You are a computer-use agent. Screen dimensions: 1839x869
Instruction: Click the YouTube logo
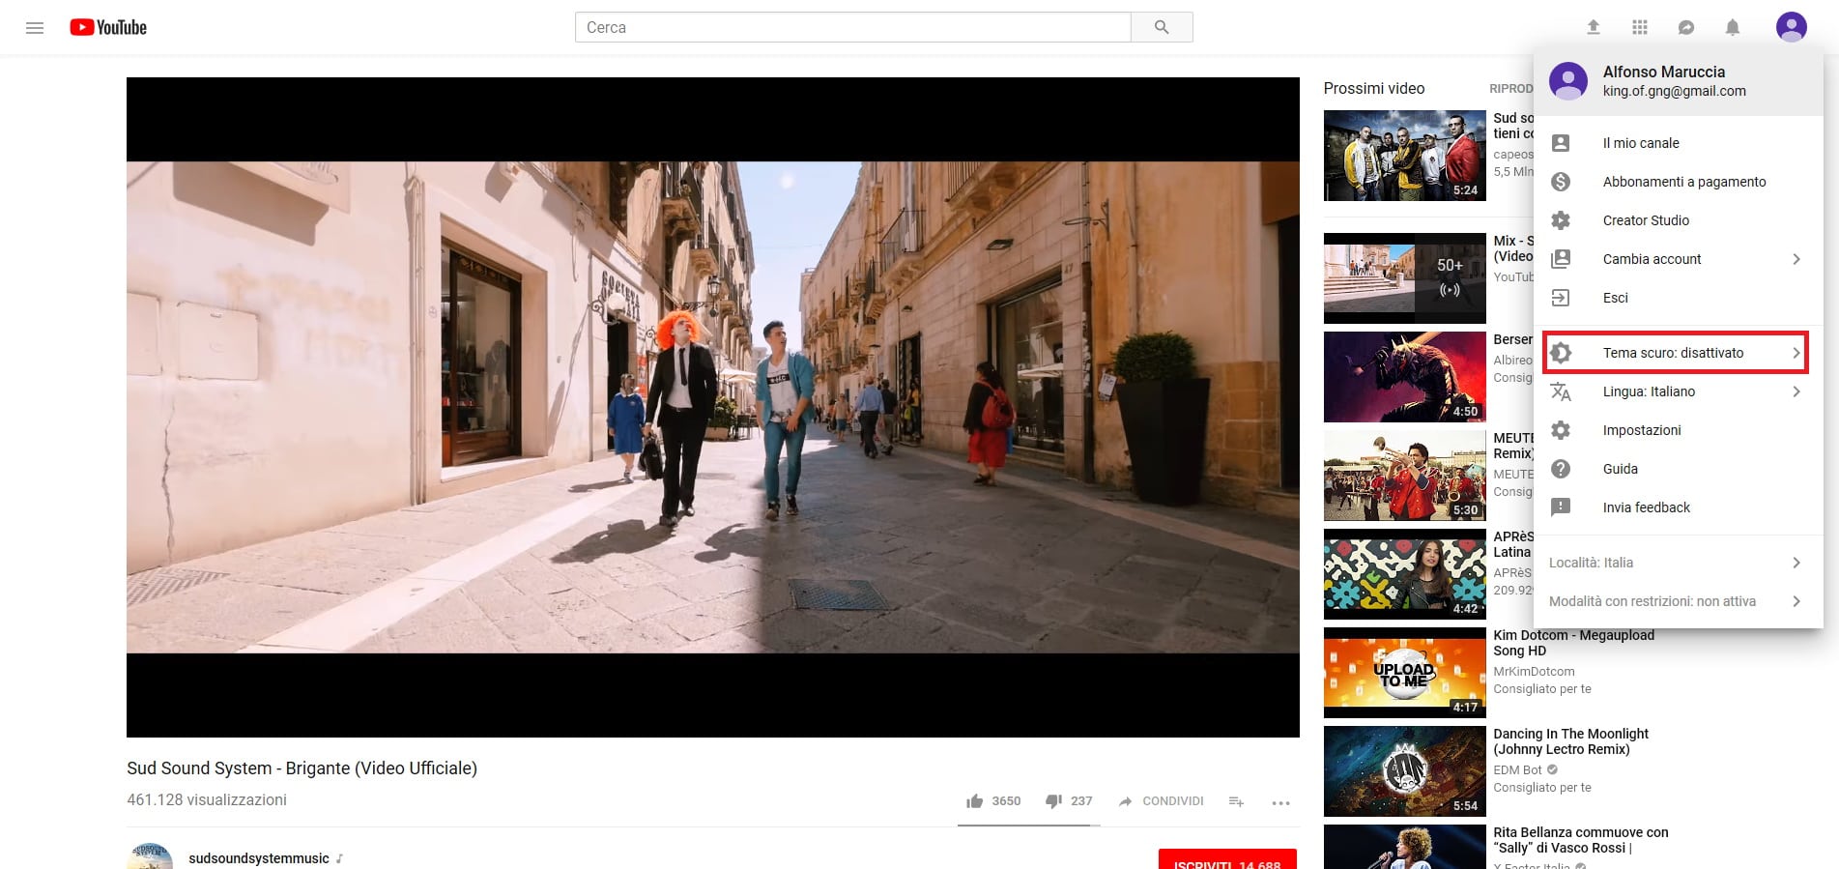click(108, 28)
